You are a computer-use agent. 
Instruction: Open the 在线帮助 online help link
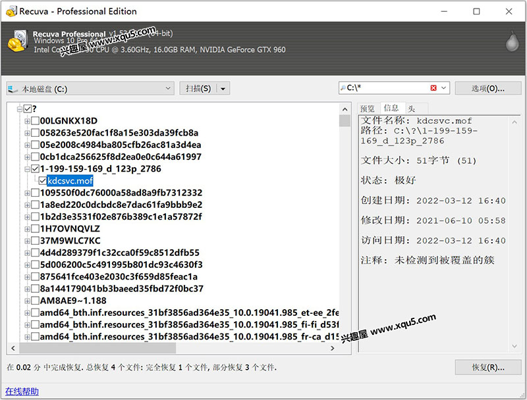point(22,391)
